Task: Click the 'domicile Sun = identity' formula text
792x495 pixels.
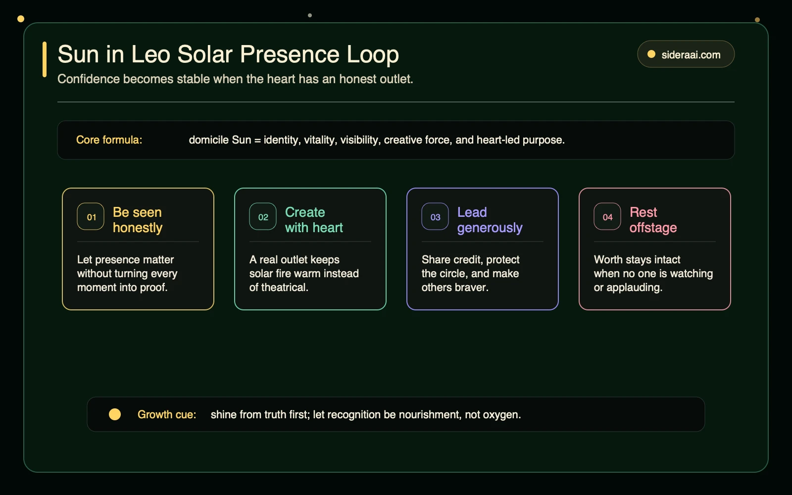Action: (x=377, y=140)
